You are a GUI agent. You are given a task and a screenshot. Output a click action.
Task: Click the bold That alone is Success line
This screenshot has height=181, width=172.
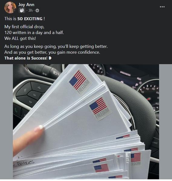click(x=26, y=58)
